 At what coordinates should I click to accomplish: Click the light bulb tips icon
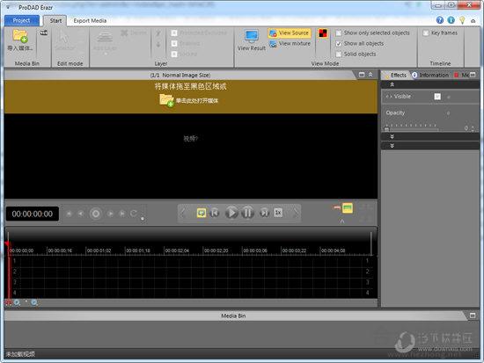click(x=462, y=20)
